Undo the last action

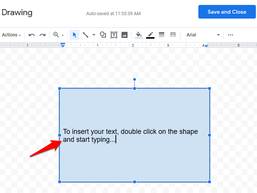coord(32,35)
